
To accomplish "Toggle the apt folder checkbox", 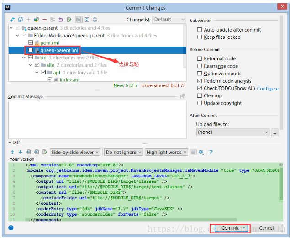I will 43,72.
